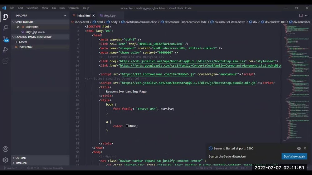Click the img2.jpg file icon in Open Editors
Viewport: 312px width, 175px height.
[23, 32]
